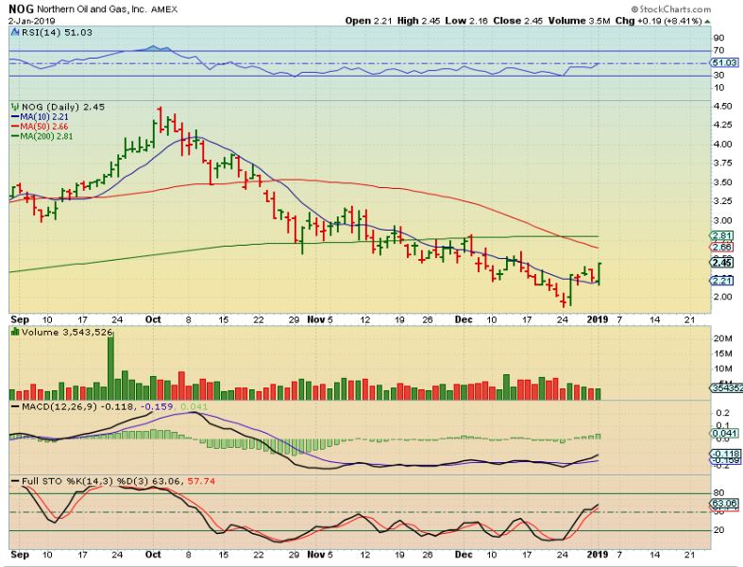Click the 2.45 last-price tag on right axis

(721, 263)
